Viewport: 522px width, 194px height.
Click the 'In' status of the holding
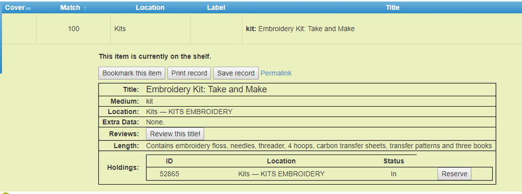394,174
